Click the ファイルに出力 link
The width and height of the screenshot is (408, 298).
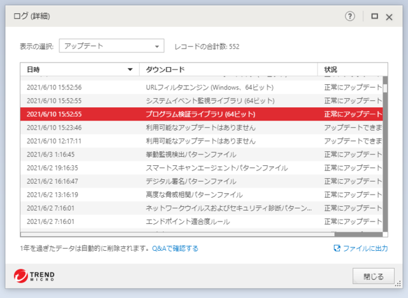[x=365, y=248]
